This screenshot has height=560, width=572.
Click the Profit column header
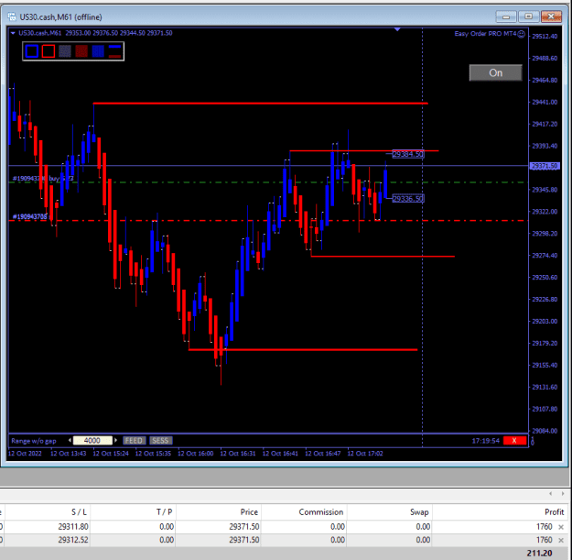(x=554, y=512)
